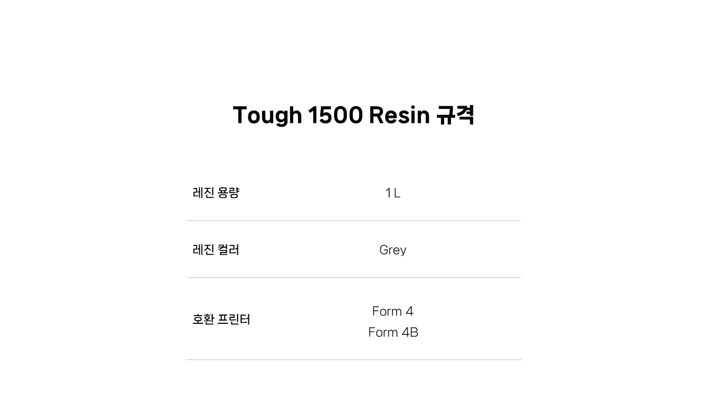Click the word "프린터" in the third row
Screen dimensions: 708x398
click(235, 320)
